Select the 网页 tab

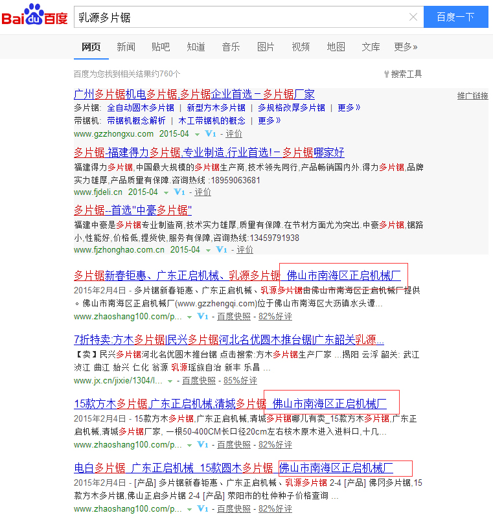coord(91,47)
